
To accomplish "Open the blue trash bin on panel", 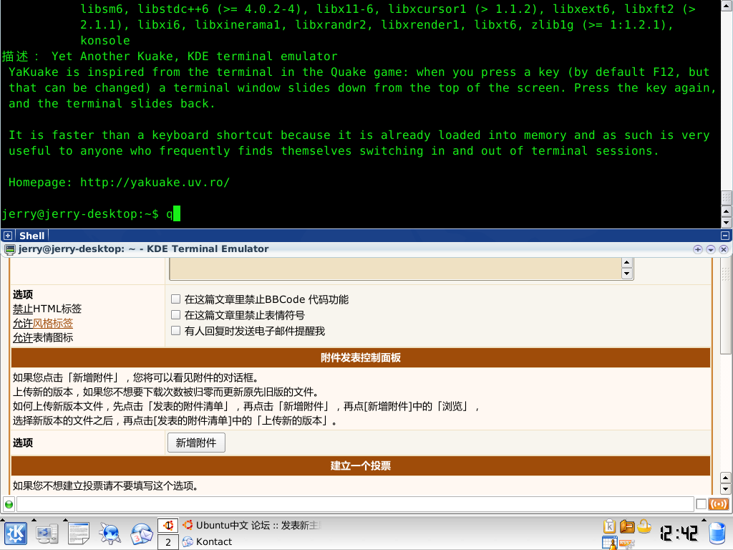I will click(717, 534).
